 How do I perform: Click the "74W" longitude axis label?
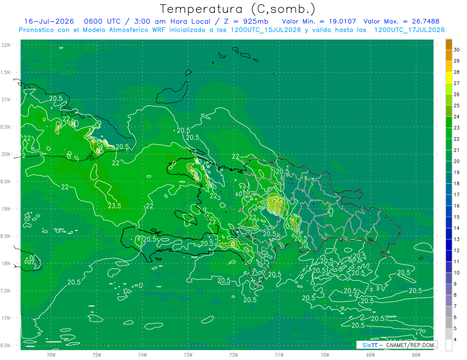click(142, 355)
